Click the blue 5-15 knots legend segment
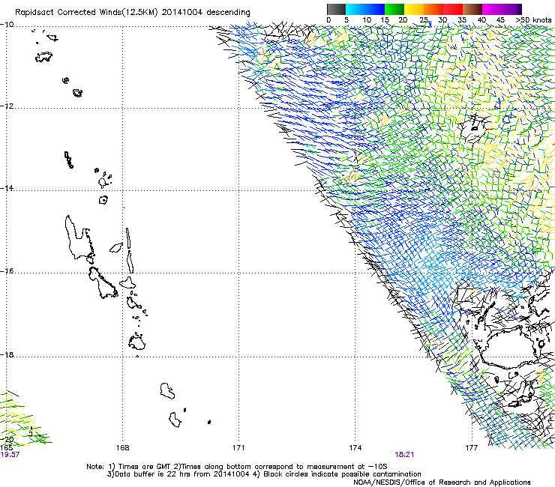 (365, 9)
